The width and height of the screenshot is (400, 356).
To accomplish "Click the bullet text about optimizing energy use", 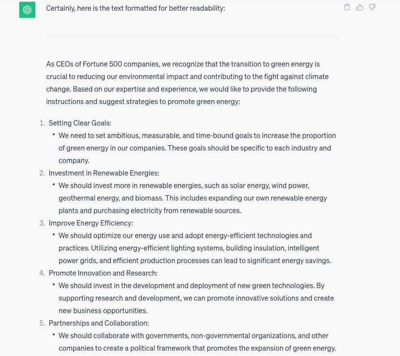I will coord(195,248).
